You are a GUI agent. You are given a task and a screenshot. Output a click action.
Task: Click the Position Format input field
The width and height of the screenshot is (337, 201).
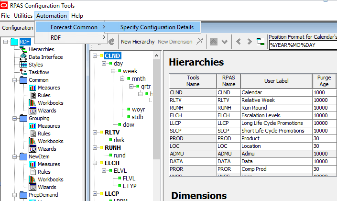point(302,45)
